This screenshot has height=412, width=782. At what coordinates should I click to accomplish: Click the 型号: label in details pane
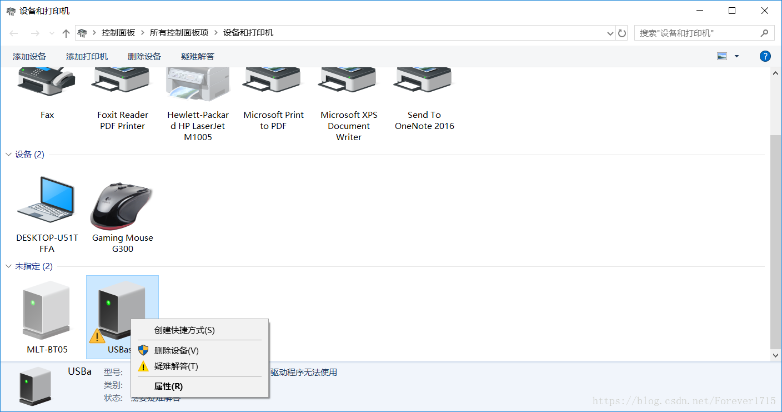[113, 373]
